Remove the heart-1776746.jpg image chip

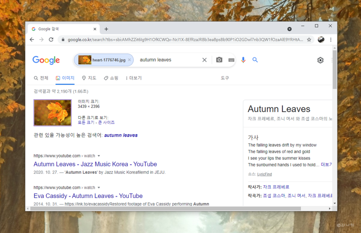[129, 60]
